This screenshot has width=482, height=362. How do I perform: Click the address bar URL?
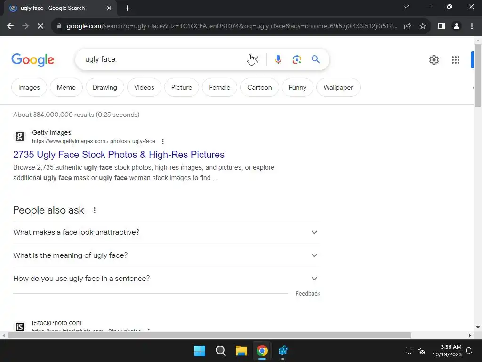pyautogui.click(x=232, y=26)
